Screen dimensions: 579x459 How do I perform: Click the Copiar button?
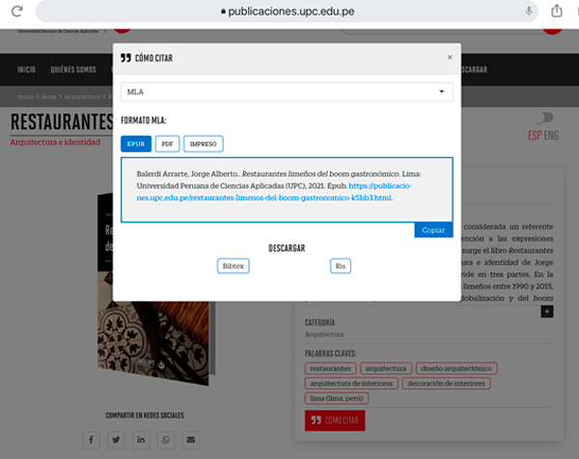(x=433, y=229)
